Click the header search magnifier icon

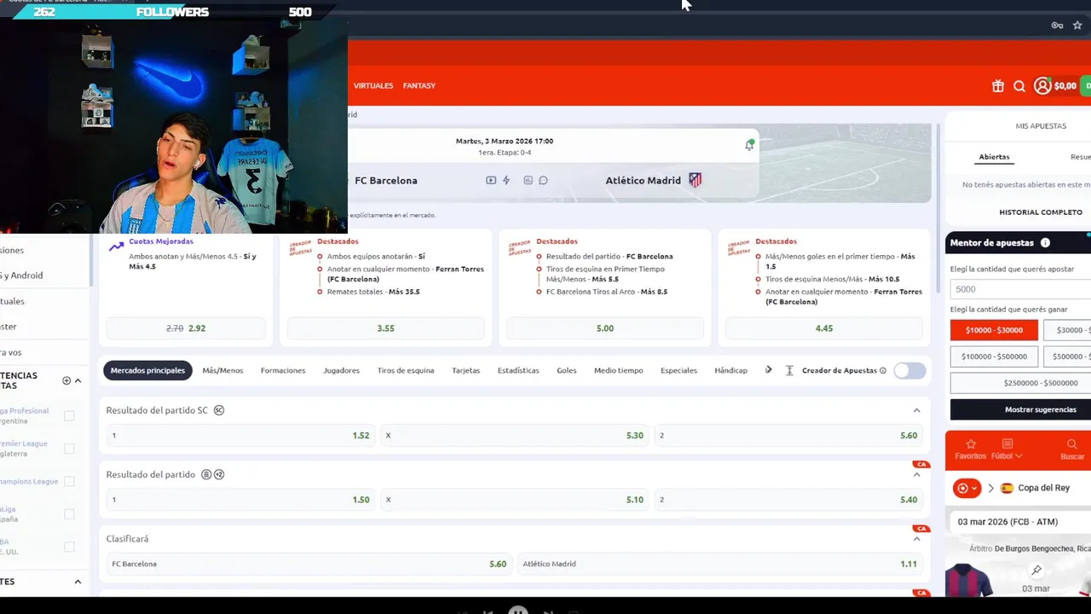click(x=1019, y=86)
